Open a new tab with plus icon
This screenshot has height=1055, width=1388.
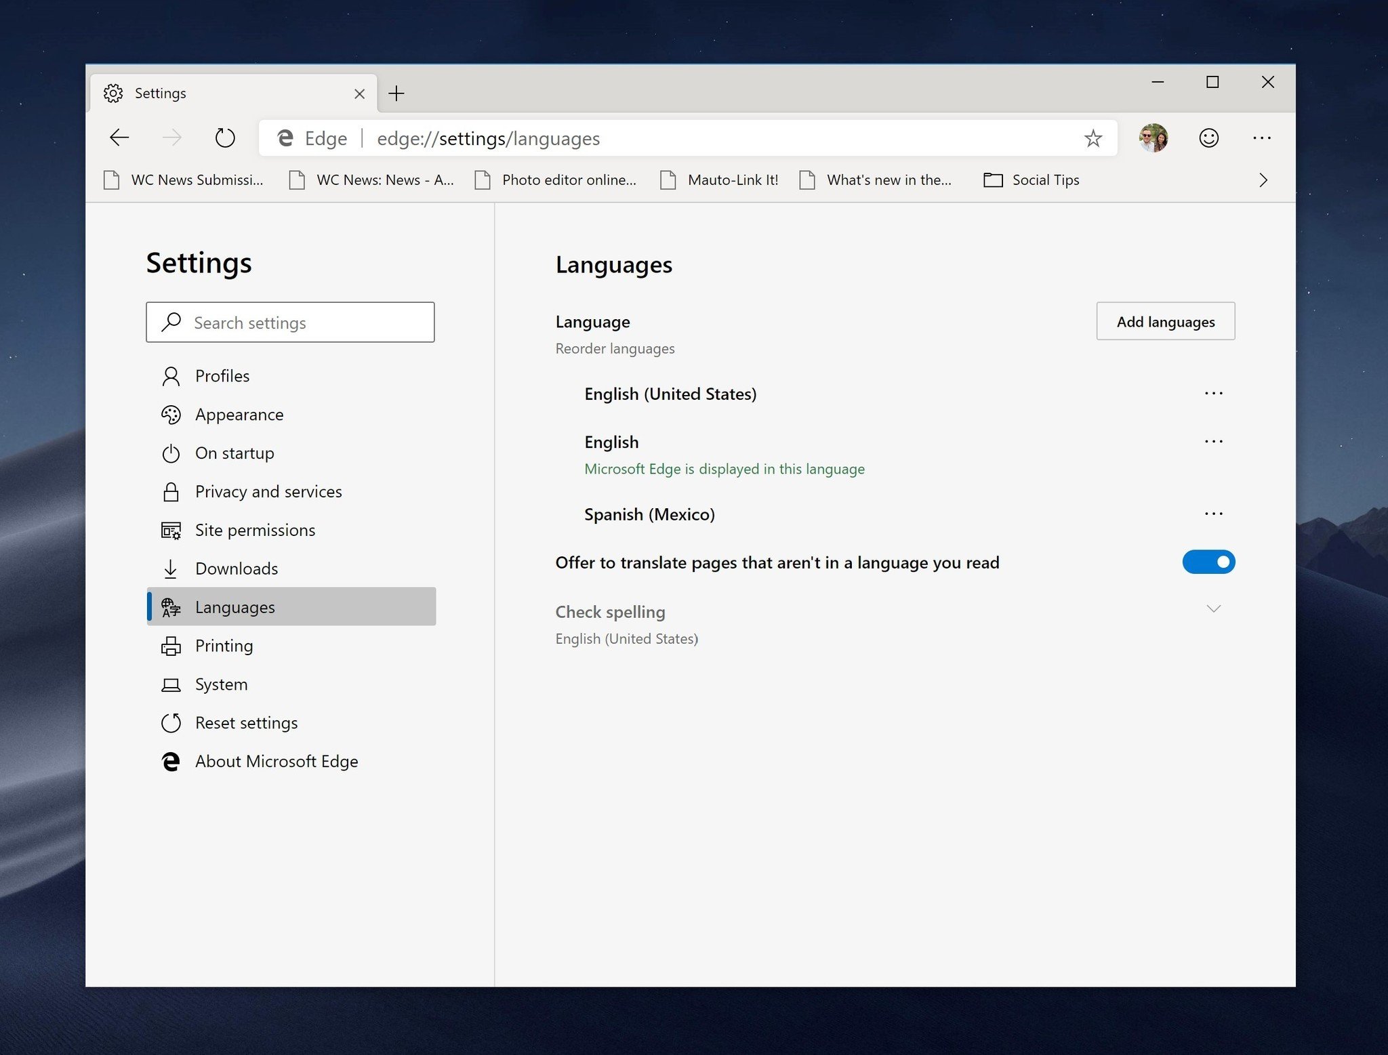click(396, 94)
